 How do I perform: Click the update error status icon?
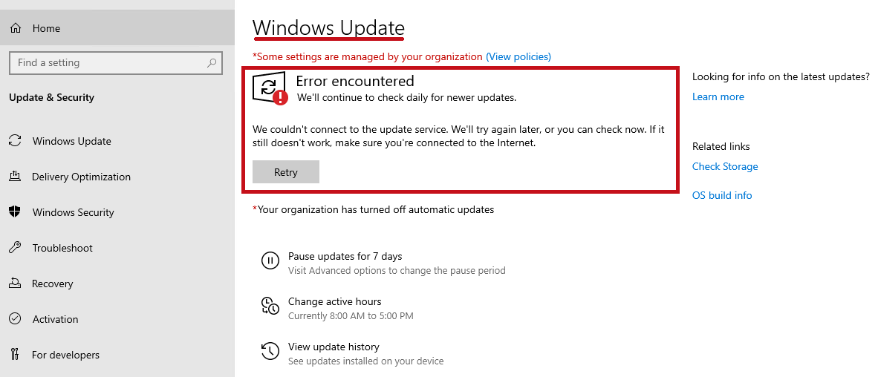(270, 88)
